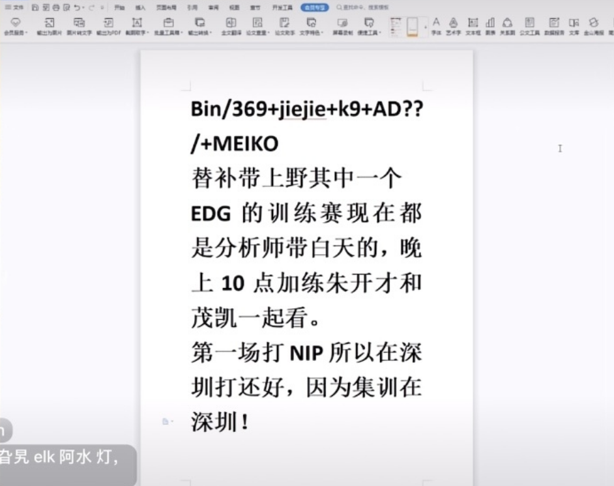The image size is (614, 486).
Task: Expand the template thumbnail gallery arrow
Action: click(x=425, y=27)
